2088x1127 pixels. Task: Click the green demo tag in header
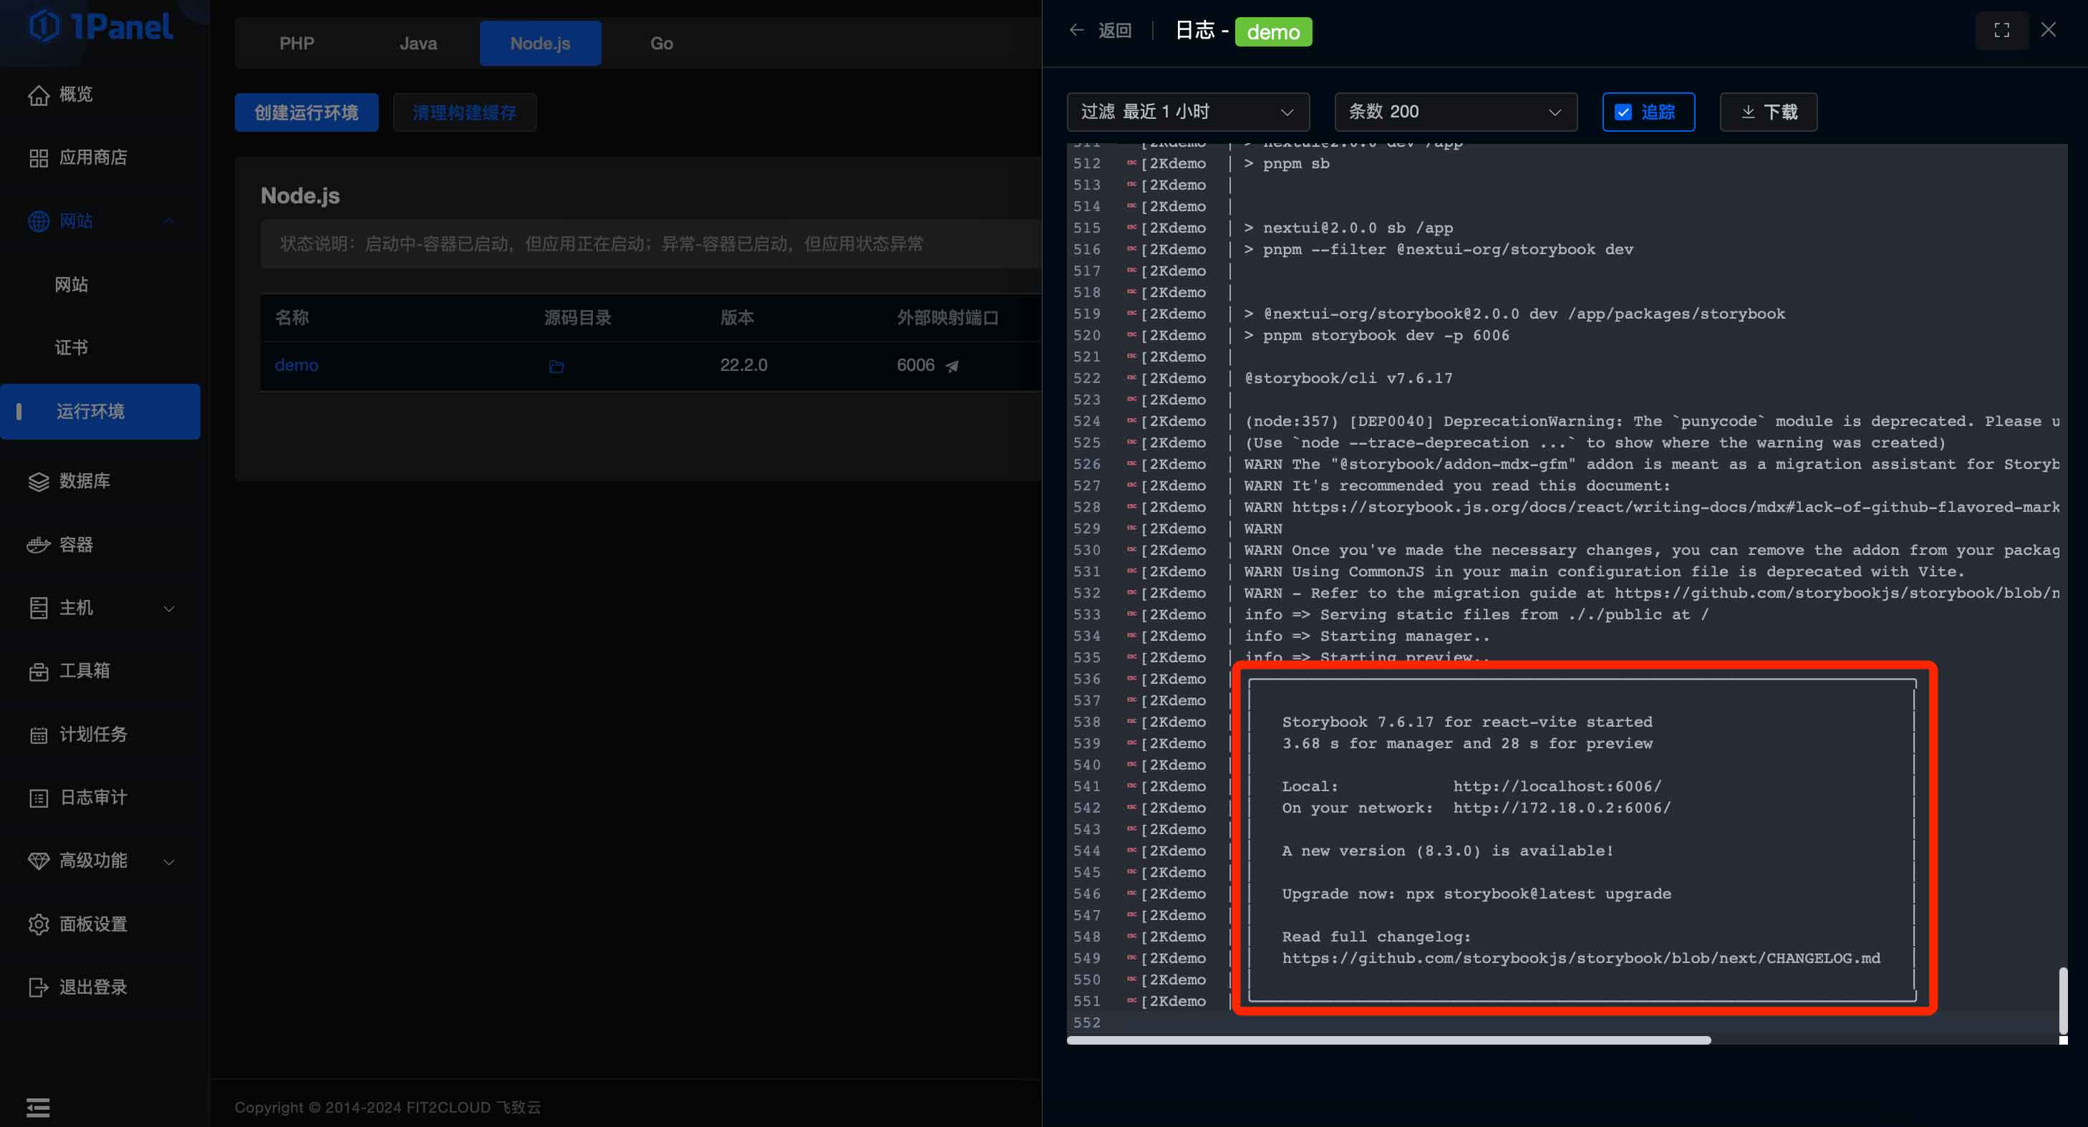point(1273,32)
